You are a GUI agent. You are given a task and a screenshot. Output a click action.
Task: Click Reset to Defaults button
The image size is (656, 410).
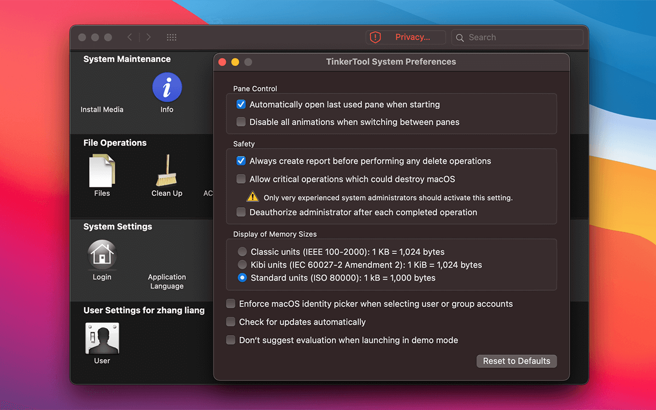click(517, 361)
